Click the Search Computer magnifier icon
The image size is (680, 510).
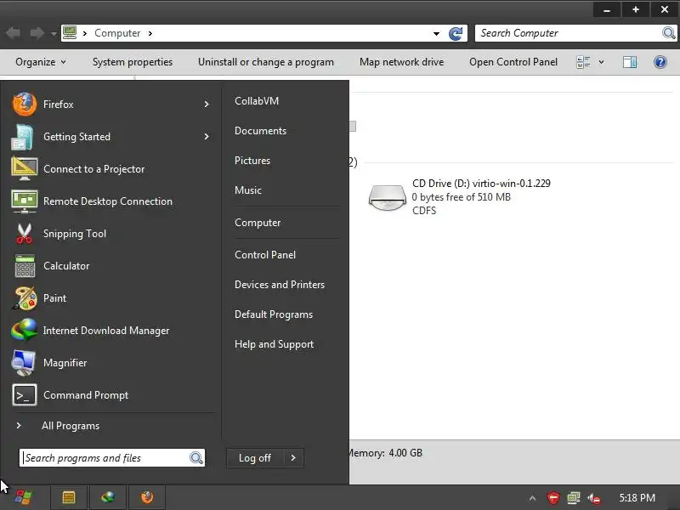pyautogui.click(x=669, y=33)
